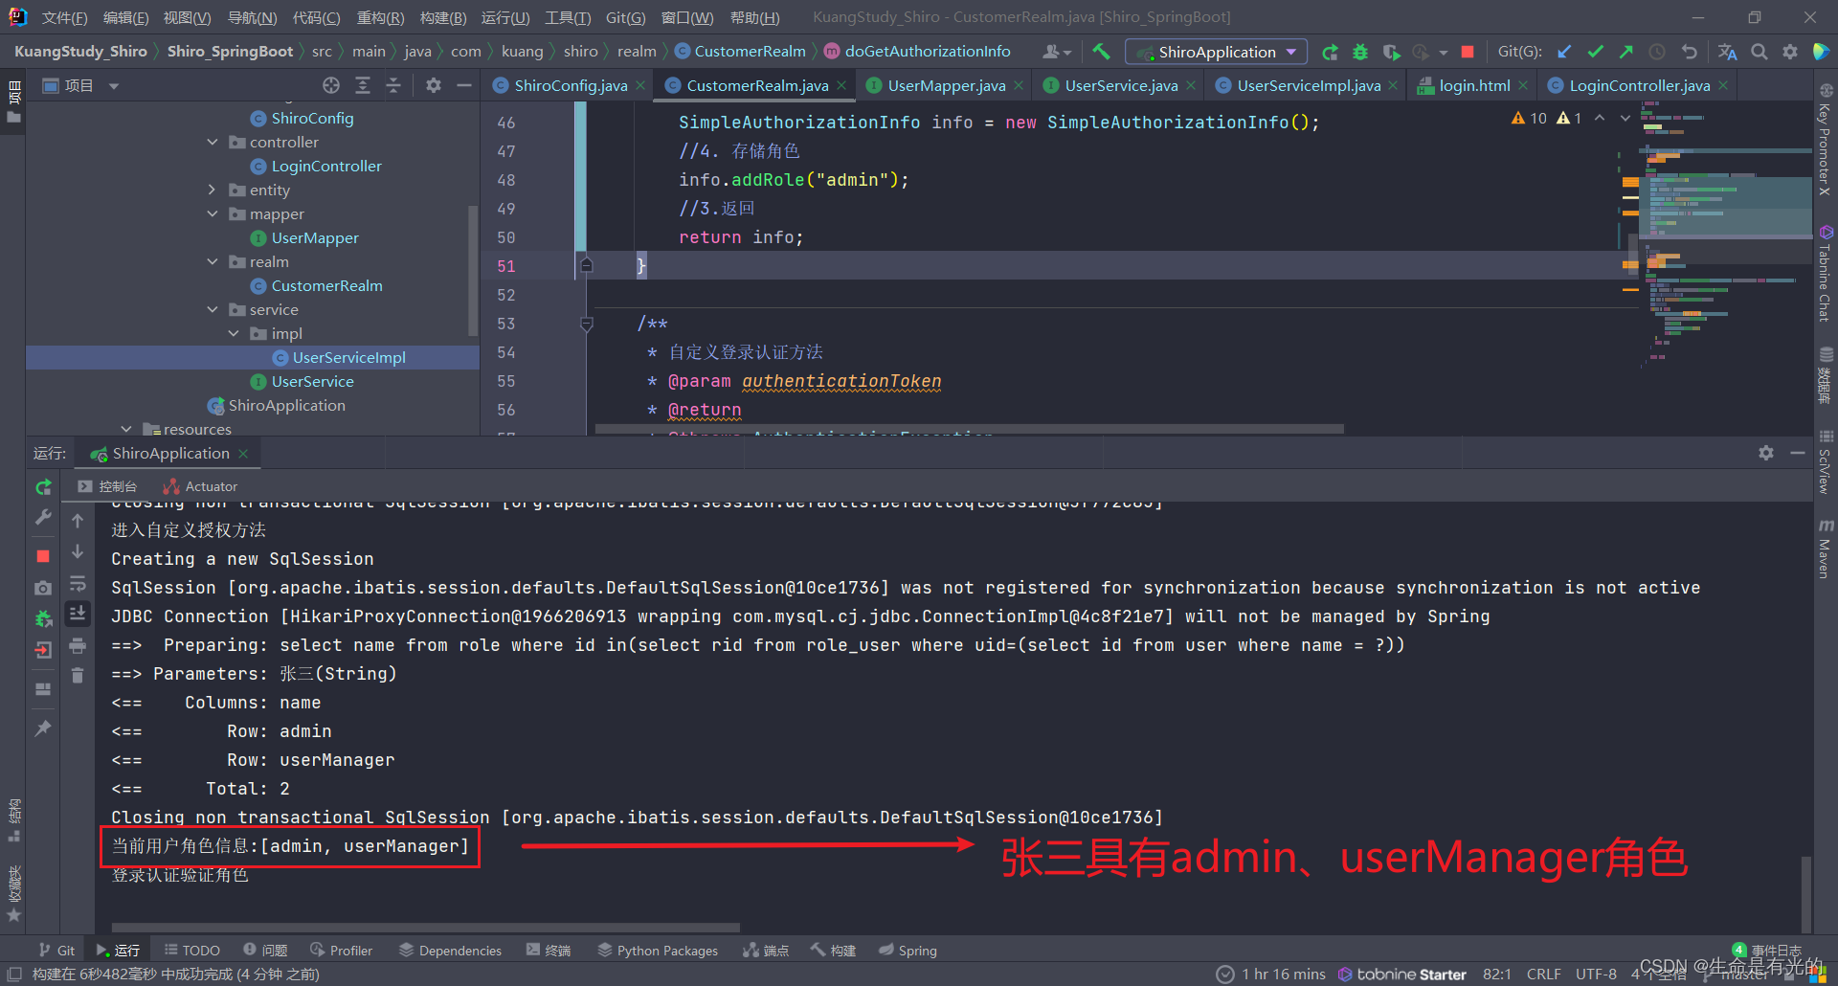Open the Dependencies tool window
The image size is (1838, 986).
pyautogui.click(x=450, y=950)
